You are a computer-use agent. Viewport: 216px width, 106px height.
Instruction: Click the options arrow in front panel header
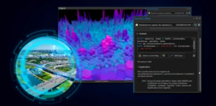pos(194,18)
